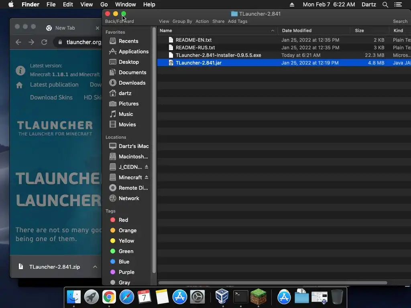Reload page in Chrome window
411x308 pixels.
[44, 42]
